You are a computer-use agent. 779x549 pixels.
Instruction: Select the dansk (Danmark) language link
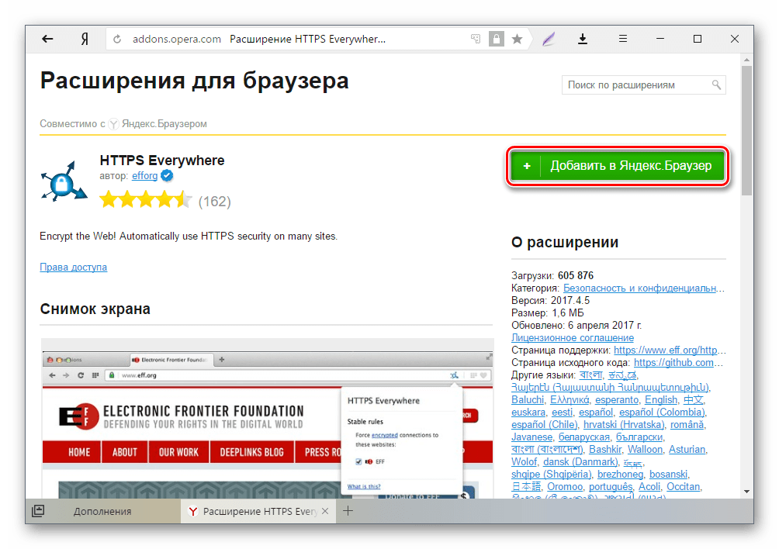coord(580,461)
